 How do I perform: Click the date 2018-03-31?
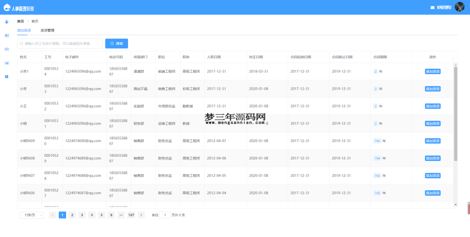(259, 72)
